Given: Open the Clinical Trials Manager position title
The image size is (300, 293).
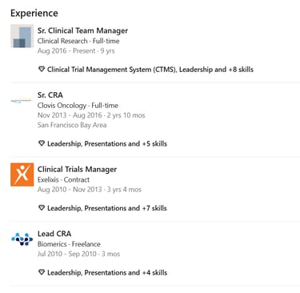Looking at the screenshot, I should tap(77, 170).
